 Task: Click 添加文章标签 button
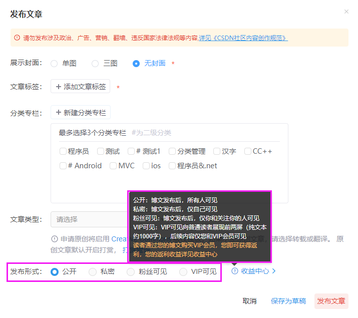pos(81,86)
